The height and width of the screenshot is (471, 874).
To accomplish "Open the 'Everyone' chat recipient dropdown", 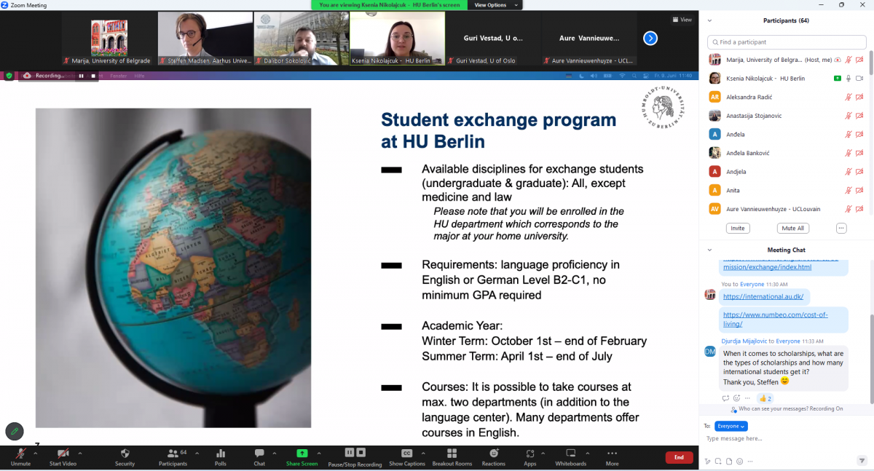I will tap(731, 426).
